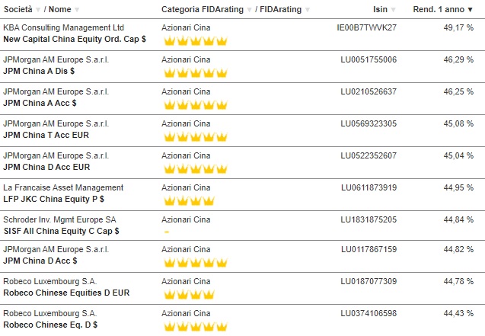This screenshot has height=336, width=485.
Task: Click SISF All China Equity dash rating
Action: [x=167, y=232]
